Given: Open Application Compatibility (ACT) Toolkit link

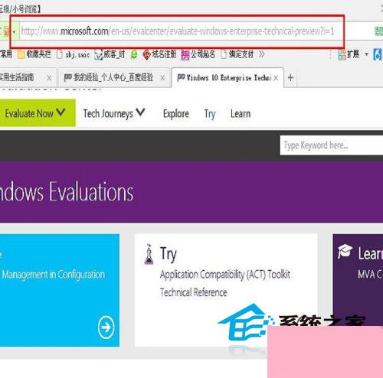Looking at the screenshot, I should tap(225, 275).
